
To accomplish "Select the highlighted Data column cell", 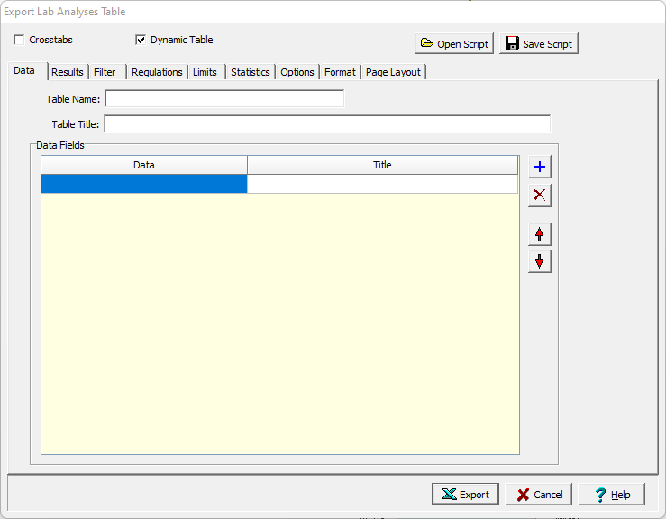I will (144, 184).
